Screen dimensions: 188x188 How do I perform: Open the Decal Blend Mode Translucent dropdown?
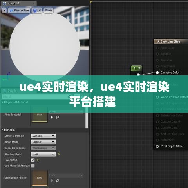pyautogui.click(x=43, y=148)
